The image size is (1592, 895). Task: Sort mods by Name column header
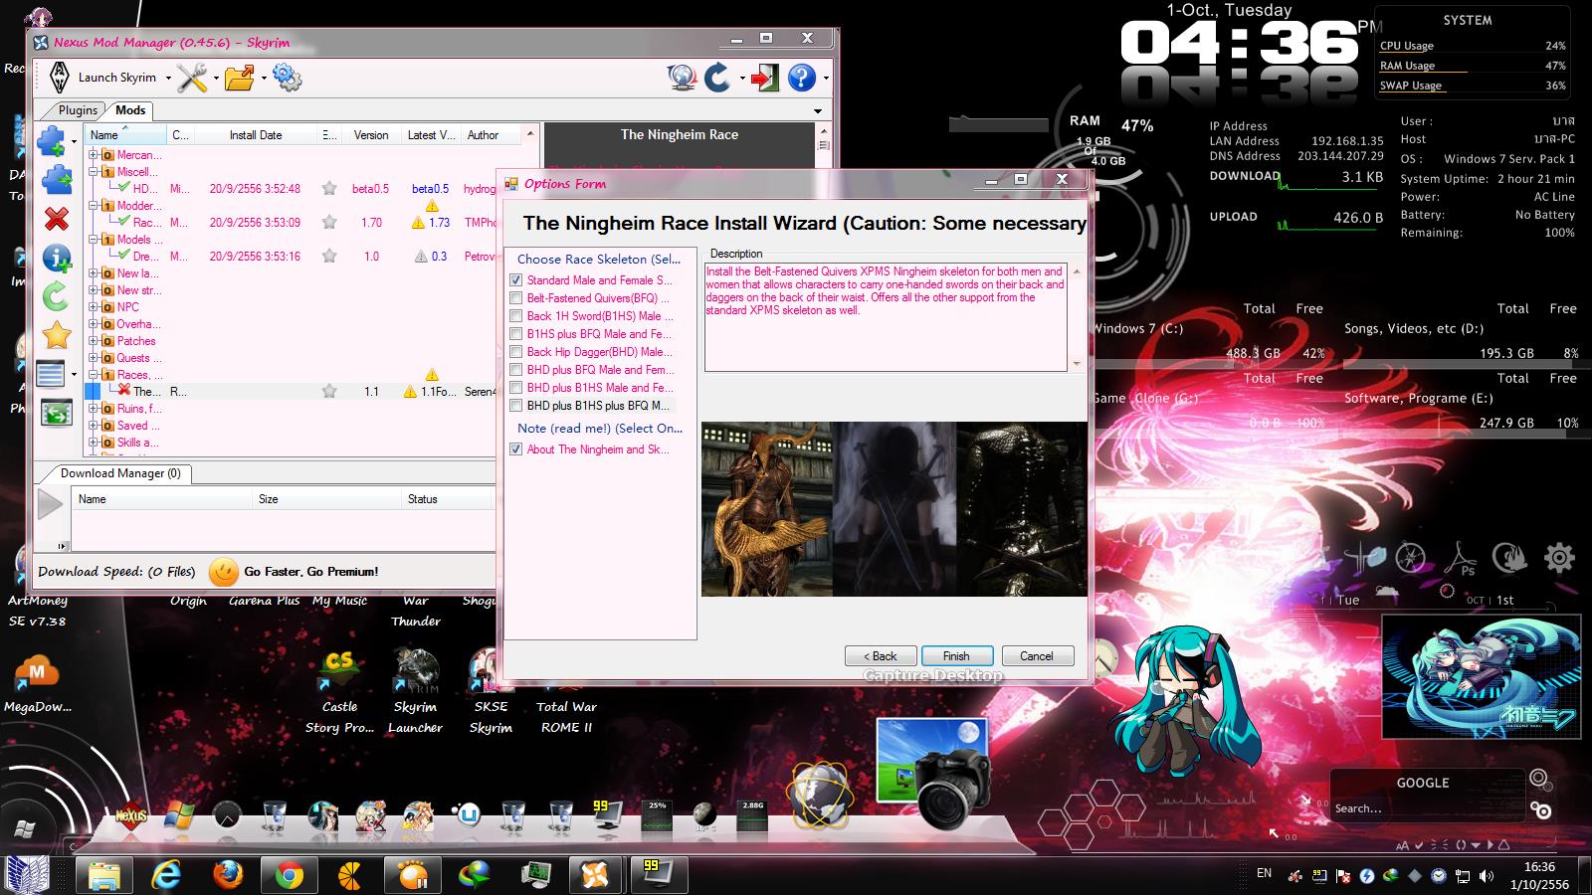[x=125, y=135]
